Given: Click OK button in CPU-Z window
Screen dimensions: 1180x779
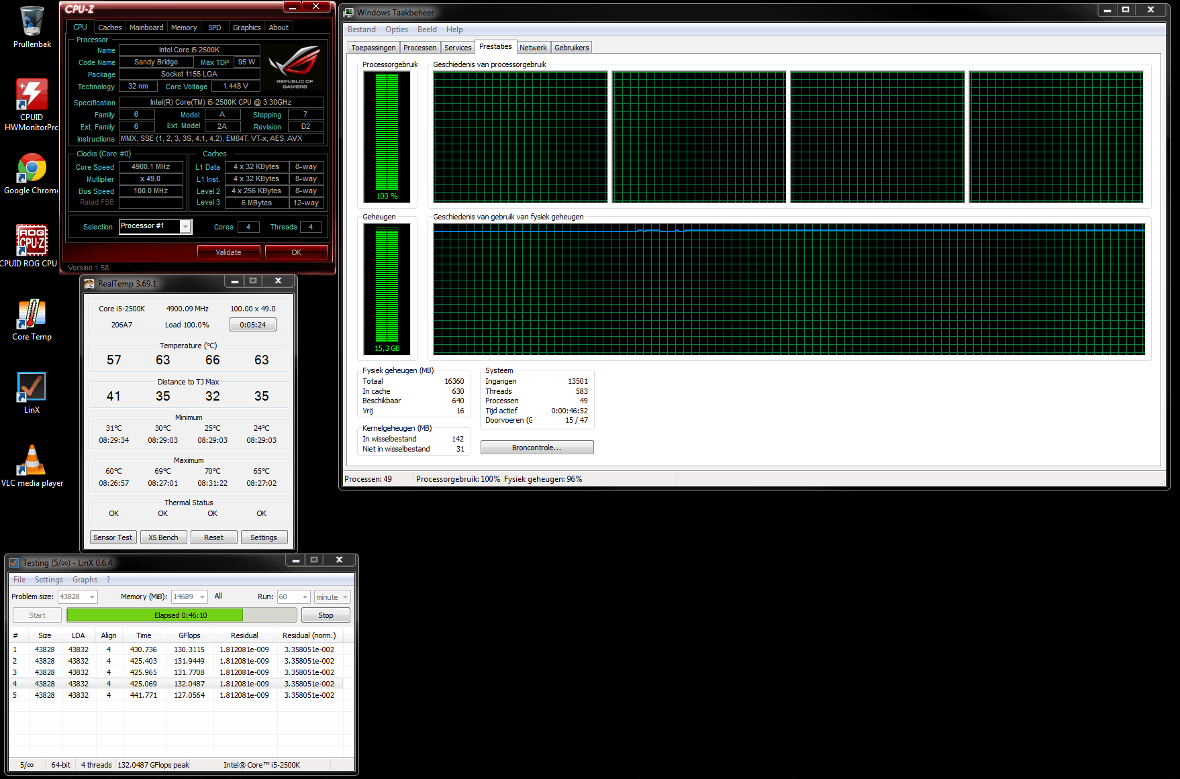Looking at the screenshot, I should click(x=297, y=252).
